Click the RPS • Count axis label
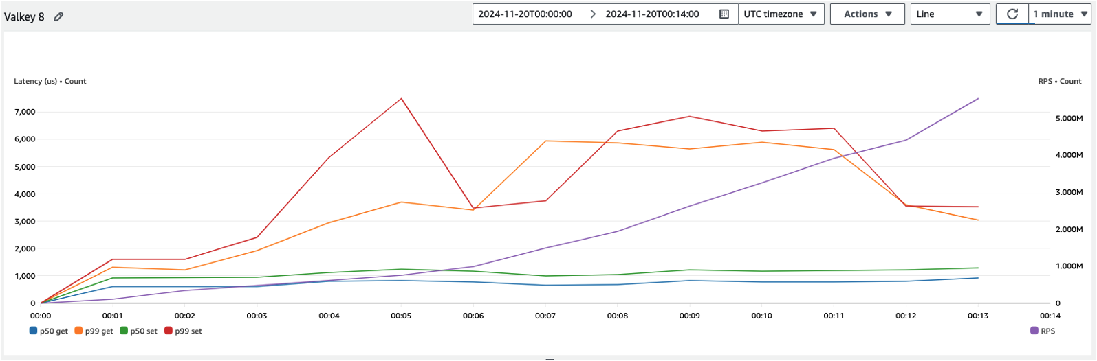Viewport: 1097px width, 361px height. point(1060,81)
